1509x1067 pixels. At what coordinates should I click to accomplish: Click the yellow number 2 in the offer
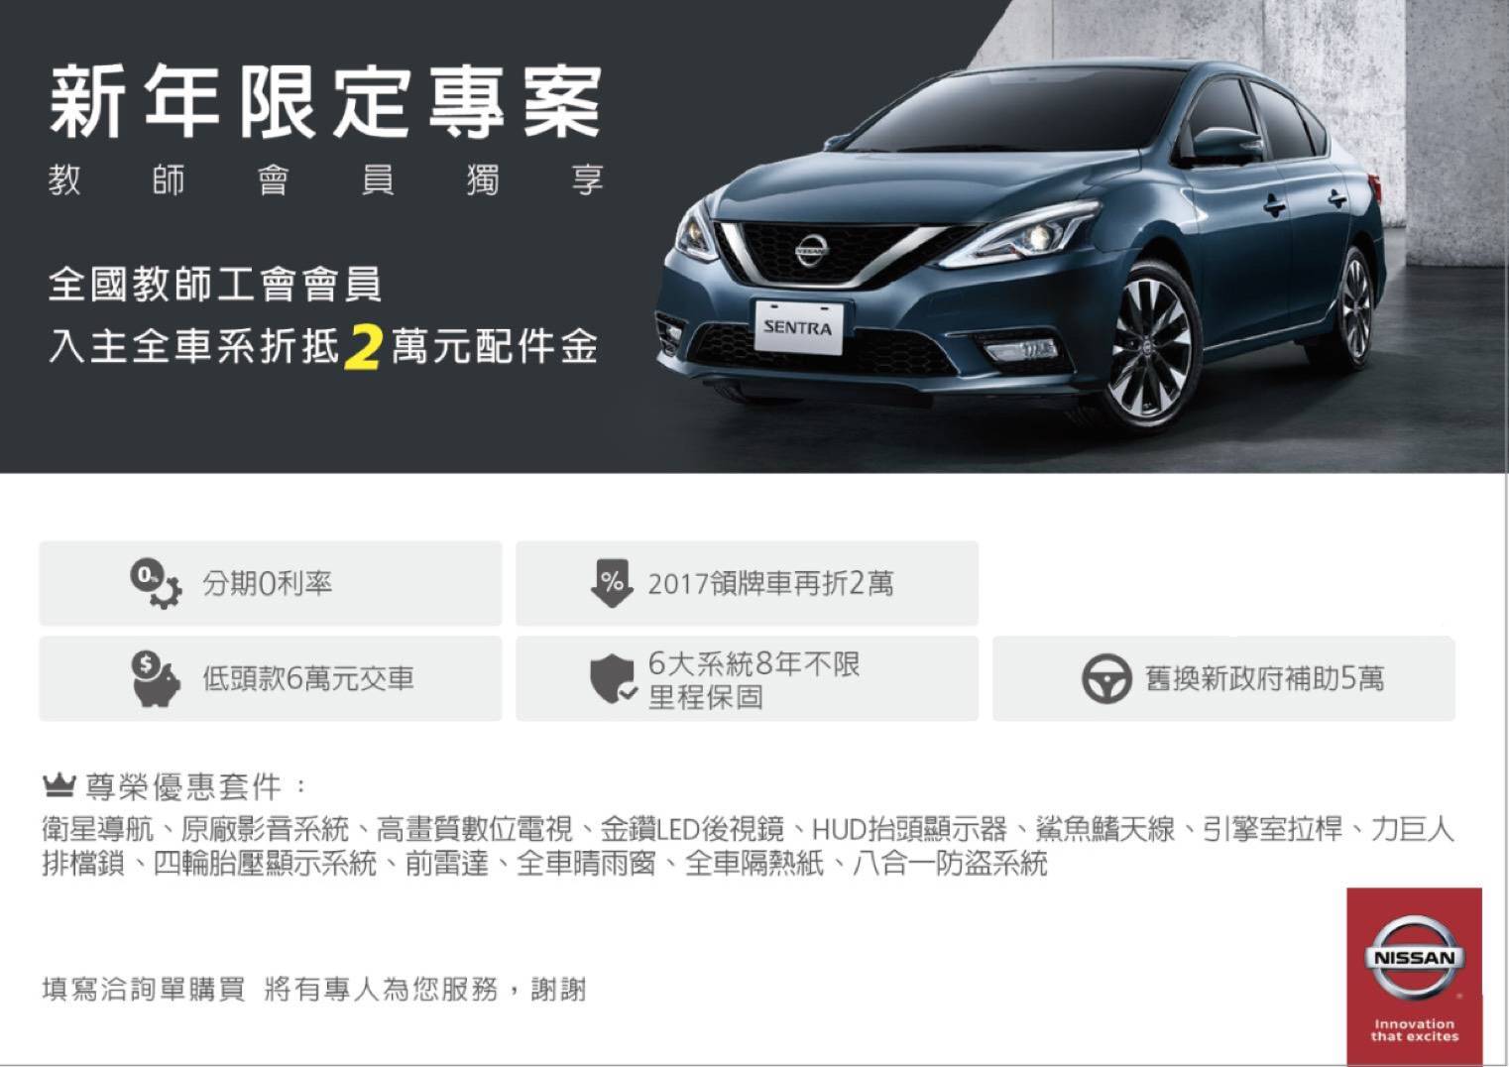tap(363, 347)
